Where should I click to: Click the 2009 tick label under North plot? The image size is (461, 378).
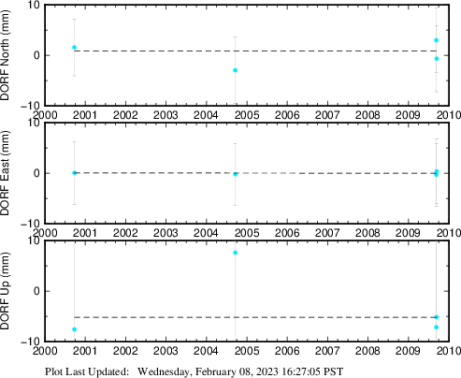pyautogui.click(x=408, y=115)
